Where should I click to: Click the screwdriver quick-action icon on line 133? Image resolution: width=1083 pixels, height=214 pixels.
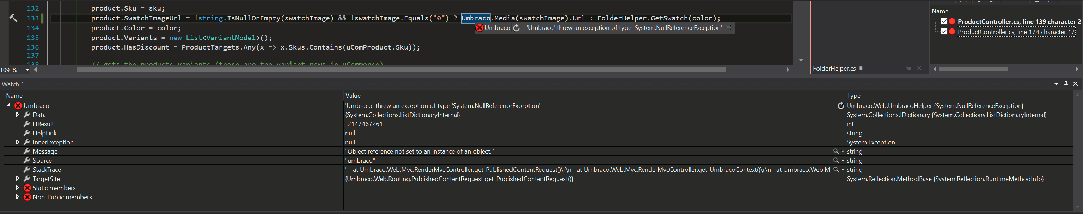(x=13, y=18)
